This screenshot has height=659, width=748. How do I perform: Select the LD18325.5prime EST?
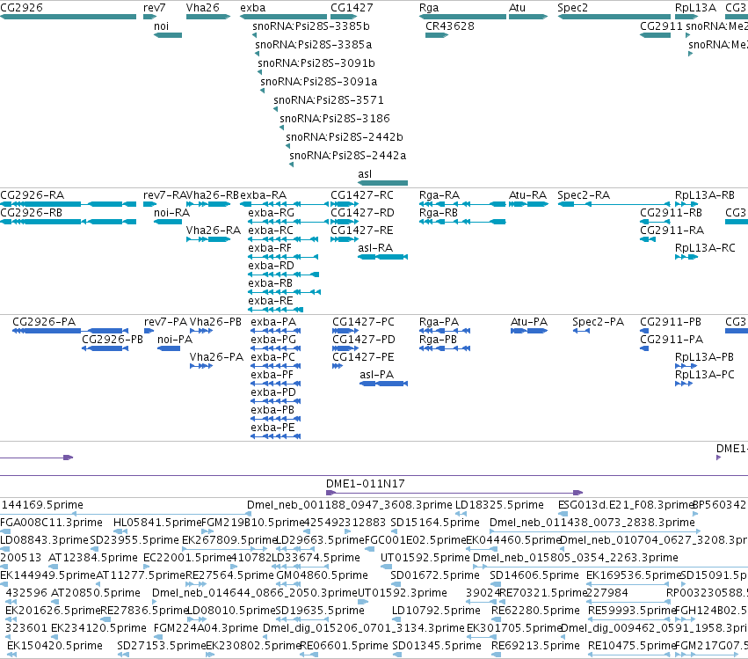click(461, 514)
